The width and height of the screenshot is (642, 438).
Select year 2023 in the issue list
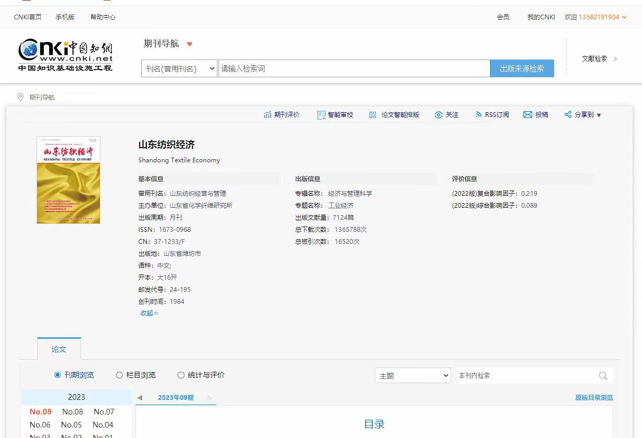(76, 397)
